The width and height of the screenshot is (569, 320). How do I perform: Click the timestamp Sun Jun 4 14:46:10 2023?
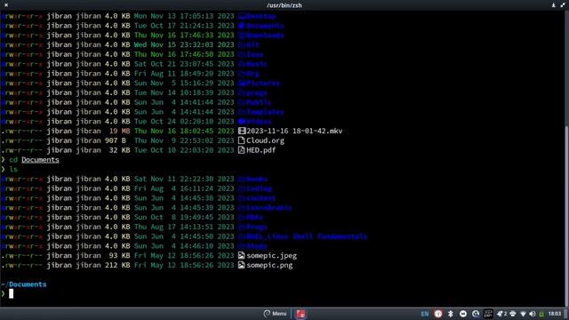184,246
